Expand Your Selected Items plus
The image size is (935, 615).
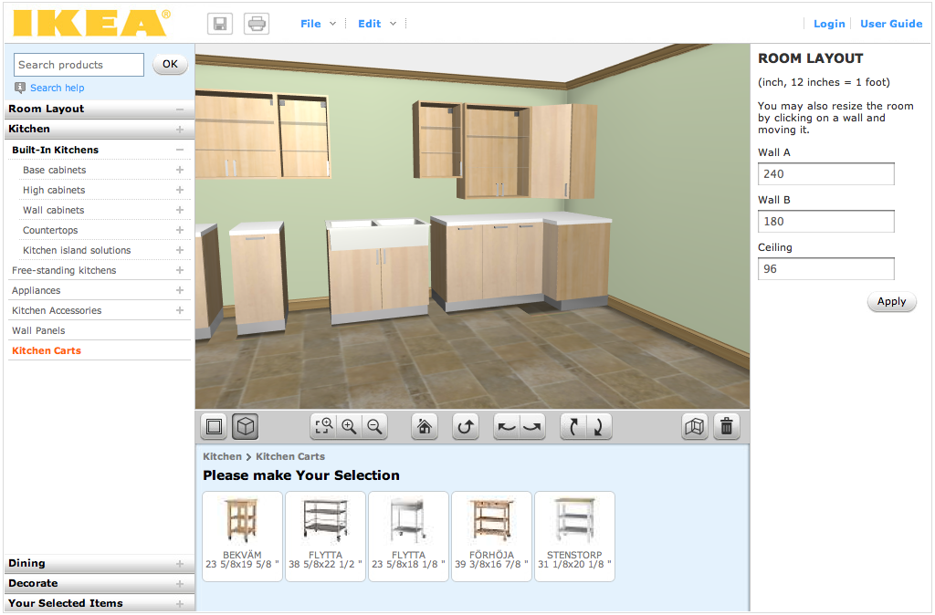pos(180,604)
